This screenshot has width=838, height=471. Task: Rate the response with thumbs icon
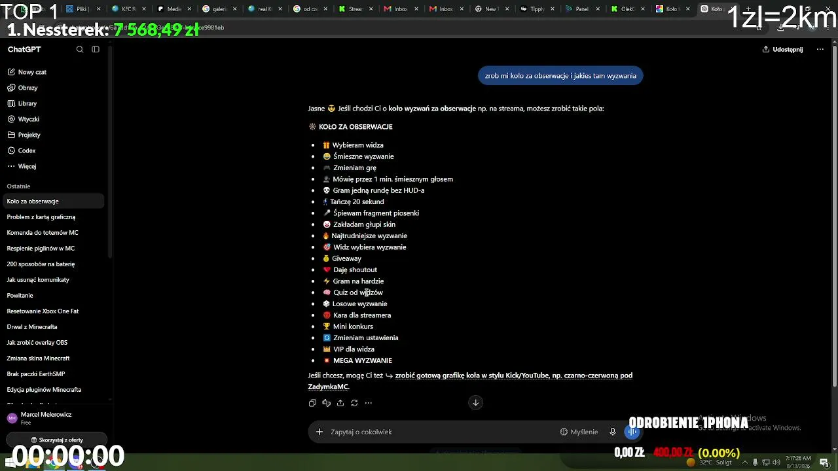tap(326, 403)
